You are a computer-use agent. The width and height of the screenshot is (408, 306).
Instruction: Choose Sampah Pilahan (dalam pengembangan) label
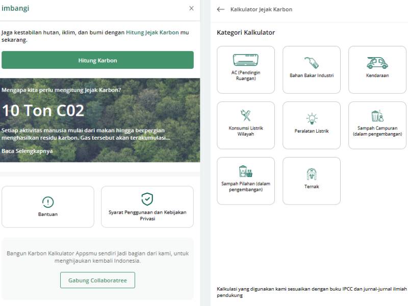point(246,187)
